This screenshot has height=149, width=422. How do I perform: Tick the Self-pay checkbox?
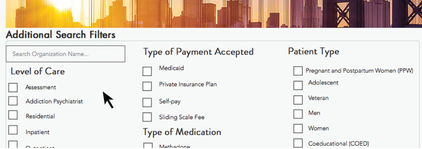click(147, 102)
